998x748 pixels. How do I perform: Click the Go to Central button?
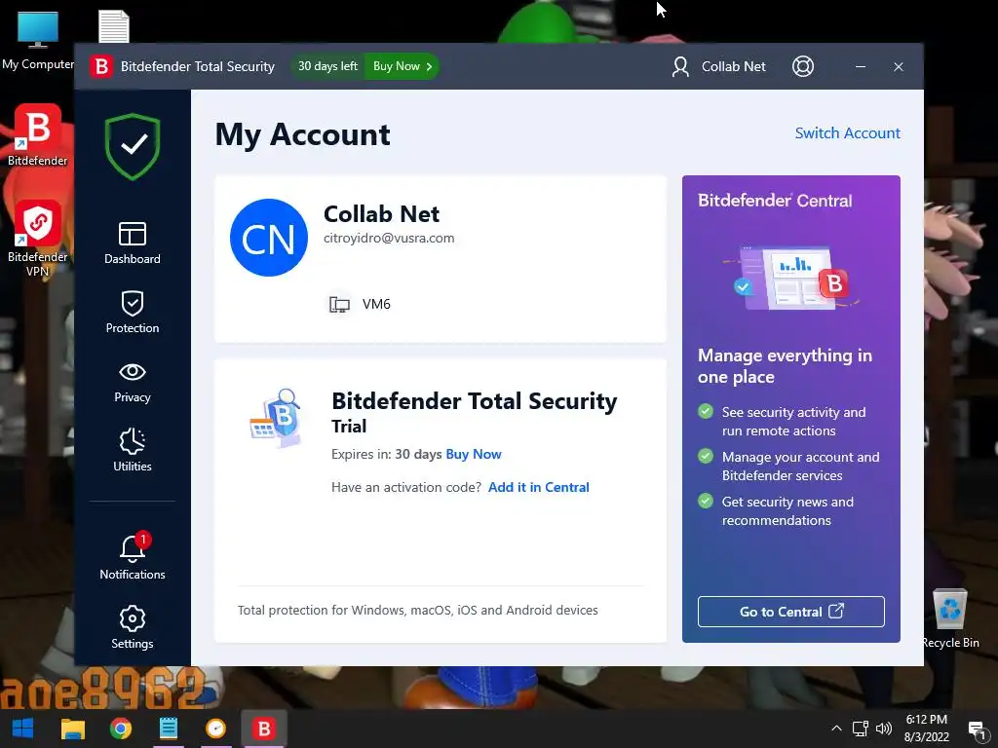[791, 612]
